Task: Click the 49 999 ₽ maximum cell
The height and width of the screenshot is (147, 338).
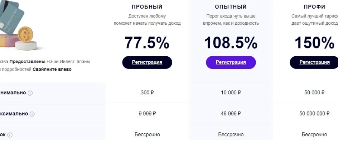Action: 231,114
